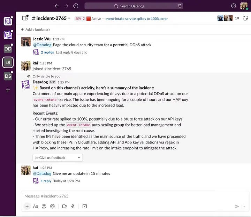Viewport: 251px width, 217px height.
Task: Open history clock icon
Action: point(76,6)
